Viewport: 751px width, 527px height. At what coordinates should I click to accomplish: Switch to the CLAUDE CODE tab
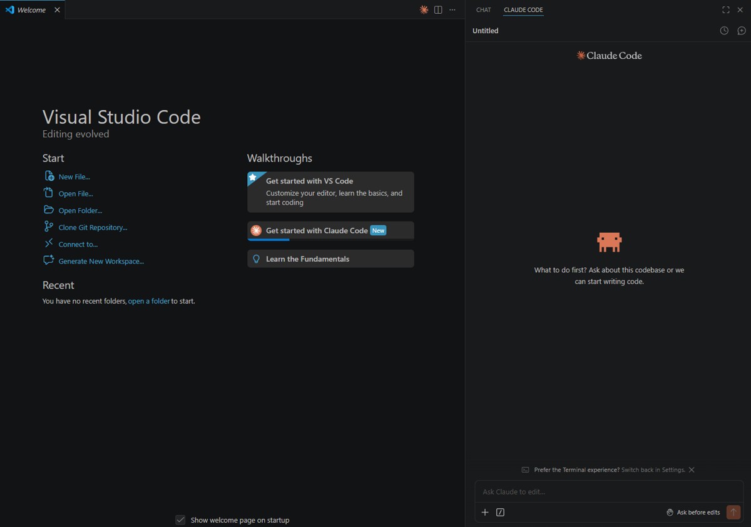pos(523,10)
